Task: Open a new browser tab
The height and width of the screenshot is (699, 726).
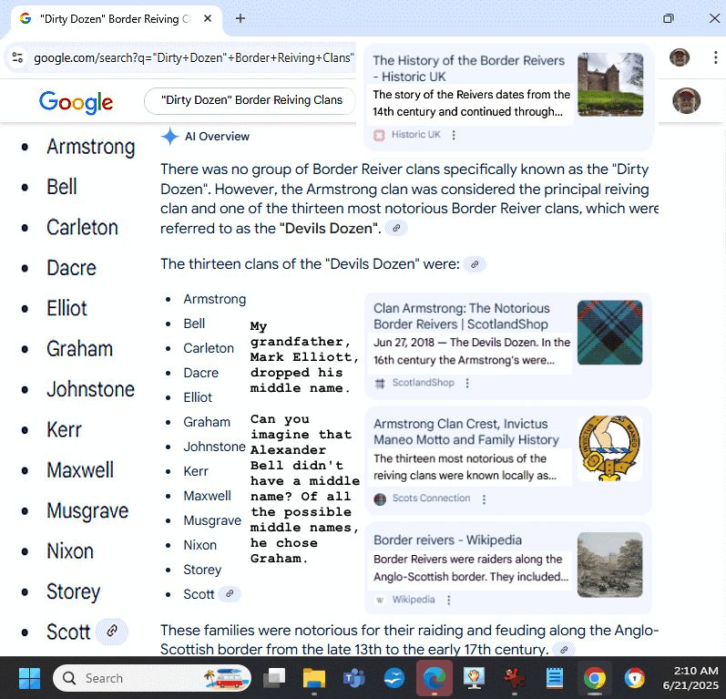Action: (240, 18)
